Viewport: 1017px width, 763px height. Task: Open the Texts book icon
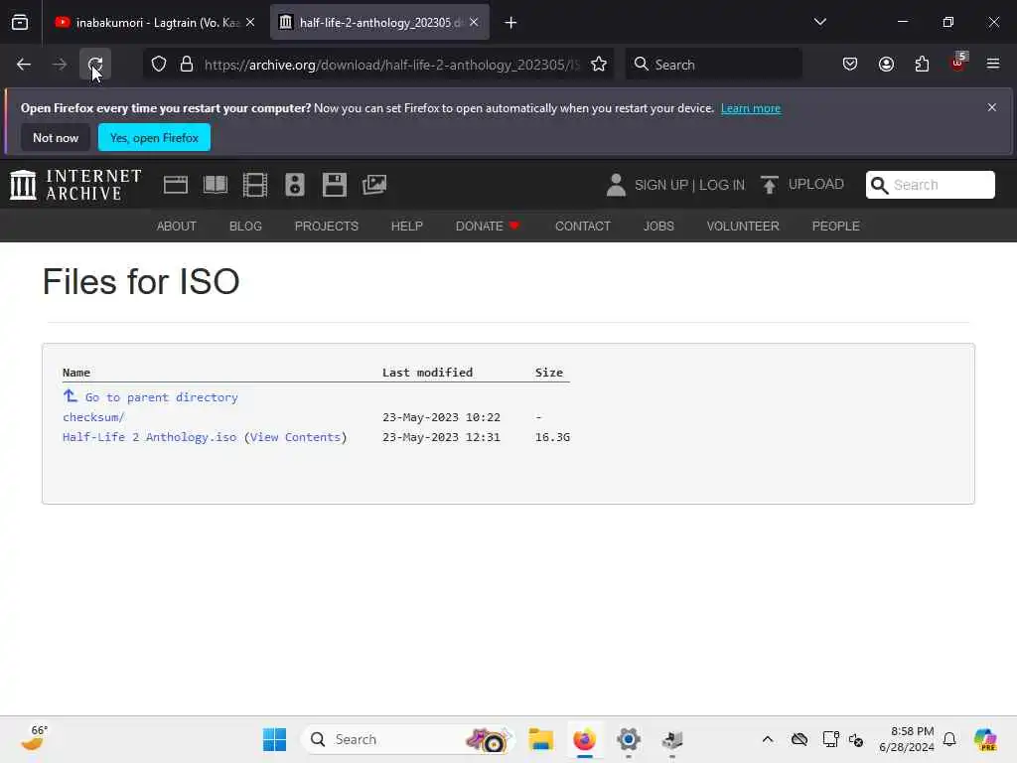tap(216, 185)
